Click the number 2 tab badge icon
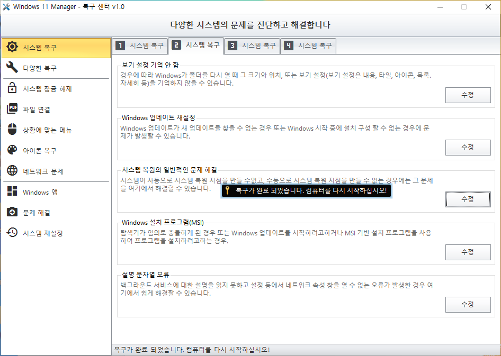The image size is (501, 356). [176, 45]
